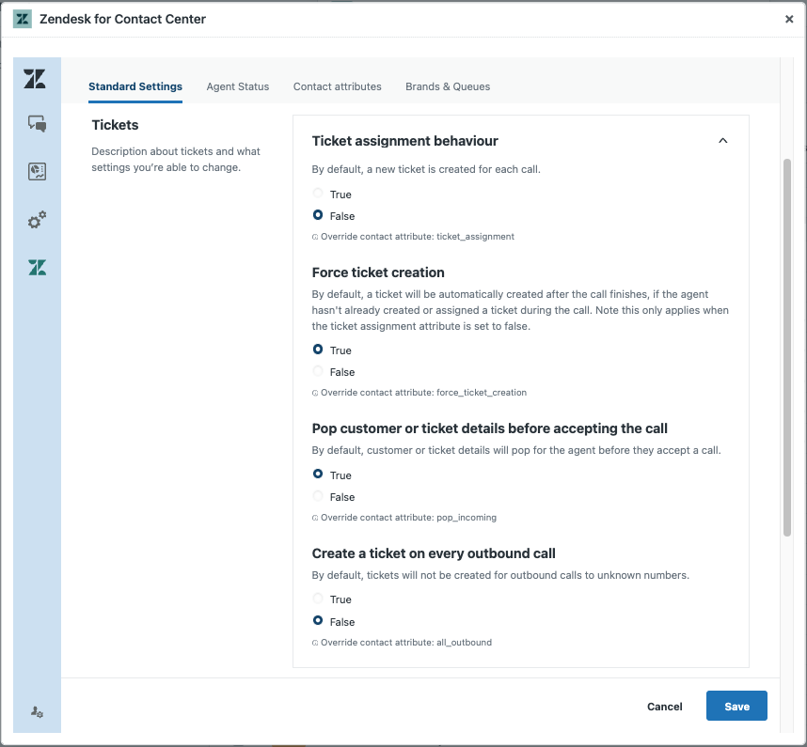Open the gears settings sidebar icon
Screen dimensions: 807x747
(37, 221)
